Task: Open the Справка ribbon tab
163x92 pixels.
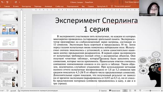Action: pos(91,6)
